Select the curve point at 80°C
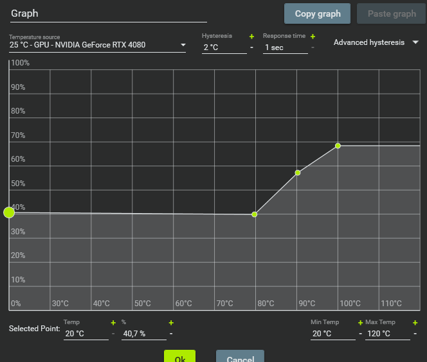The image size is (427, 362). point(255,214)
